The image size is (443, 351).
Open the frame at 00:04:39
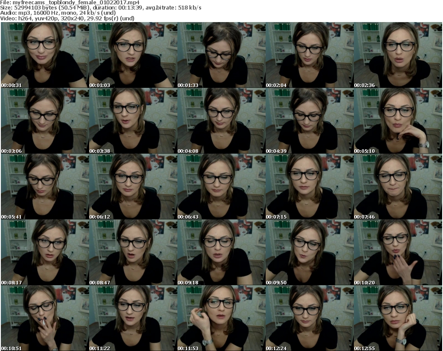click(x=309, y=121)
